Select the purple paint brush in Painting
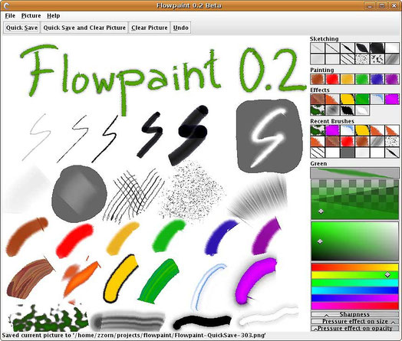This screenshot has height=341, width=402. click(392, 80)
